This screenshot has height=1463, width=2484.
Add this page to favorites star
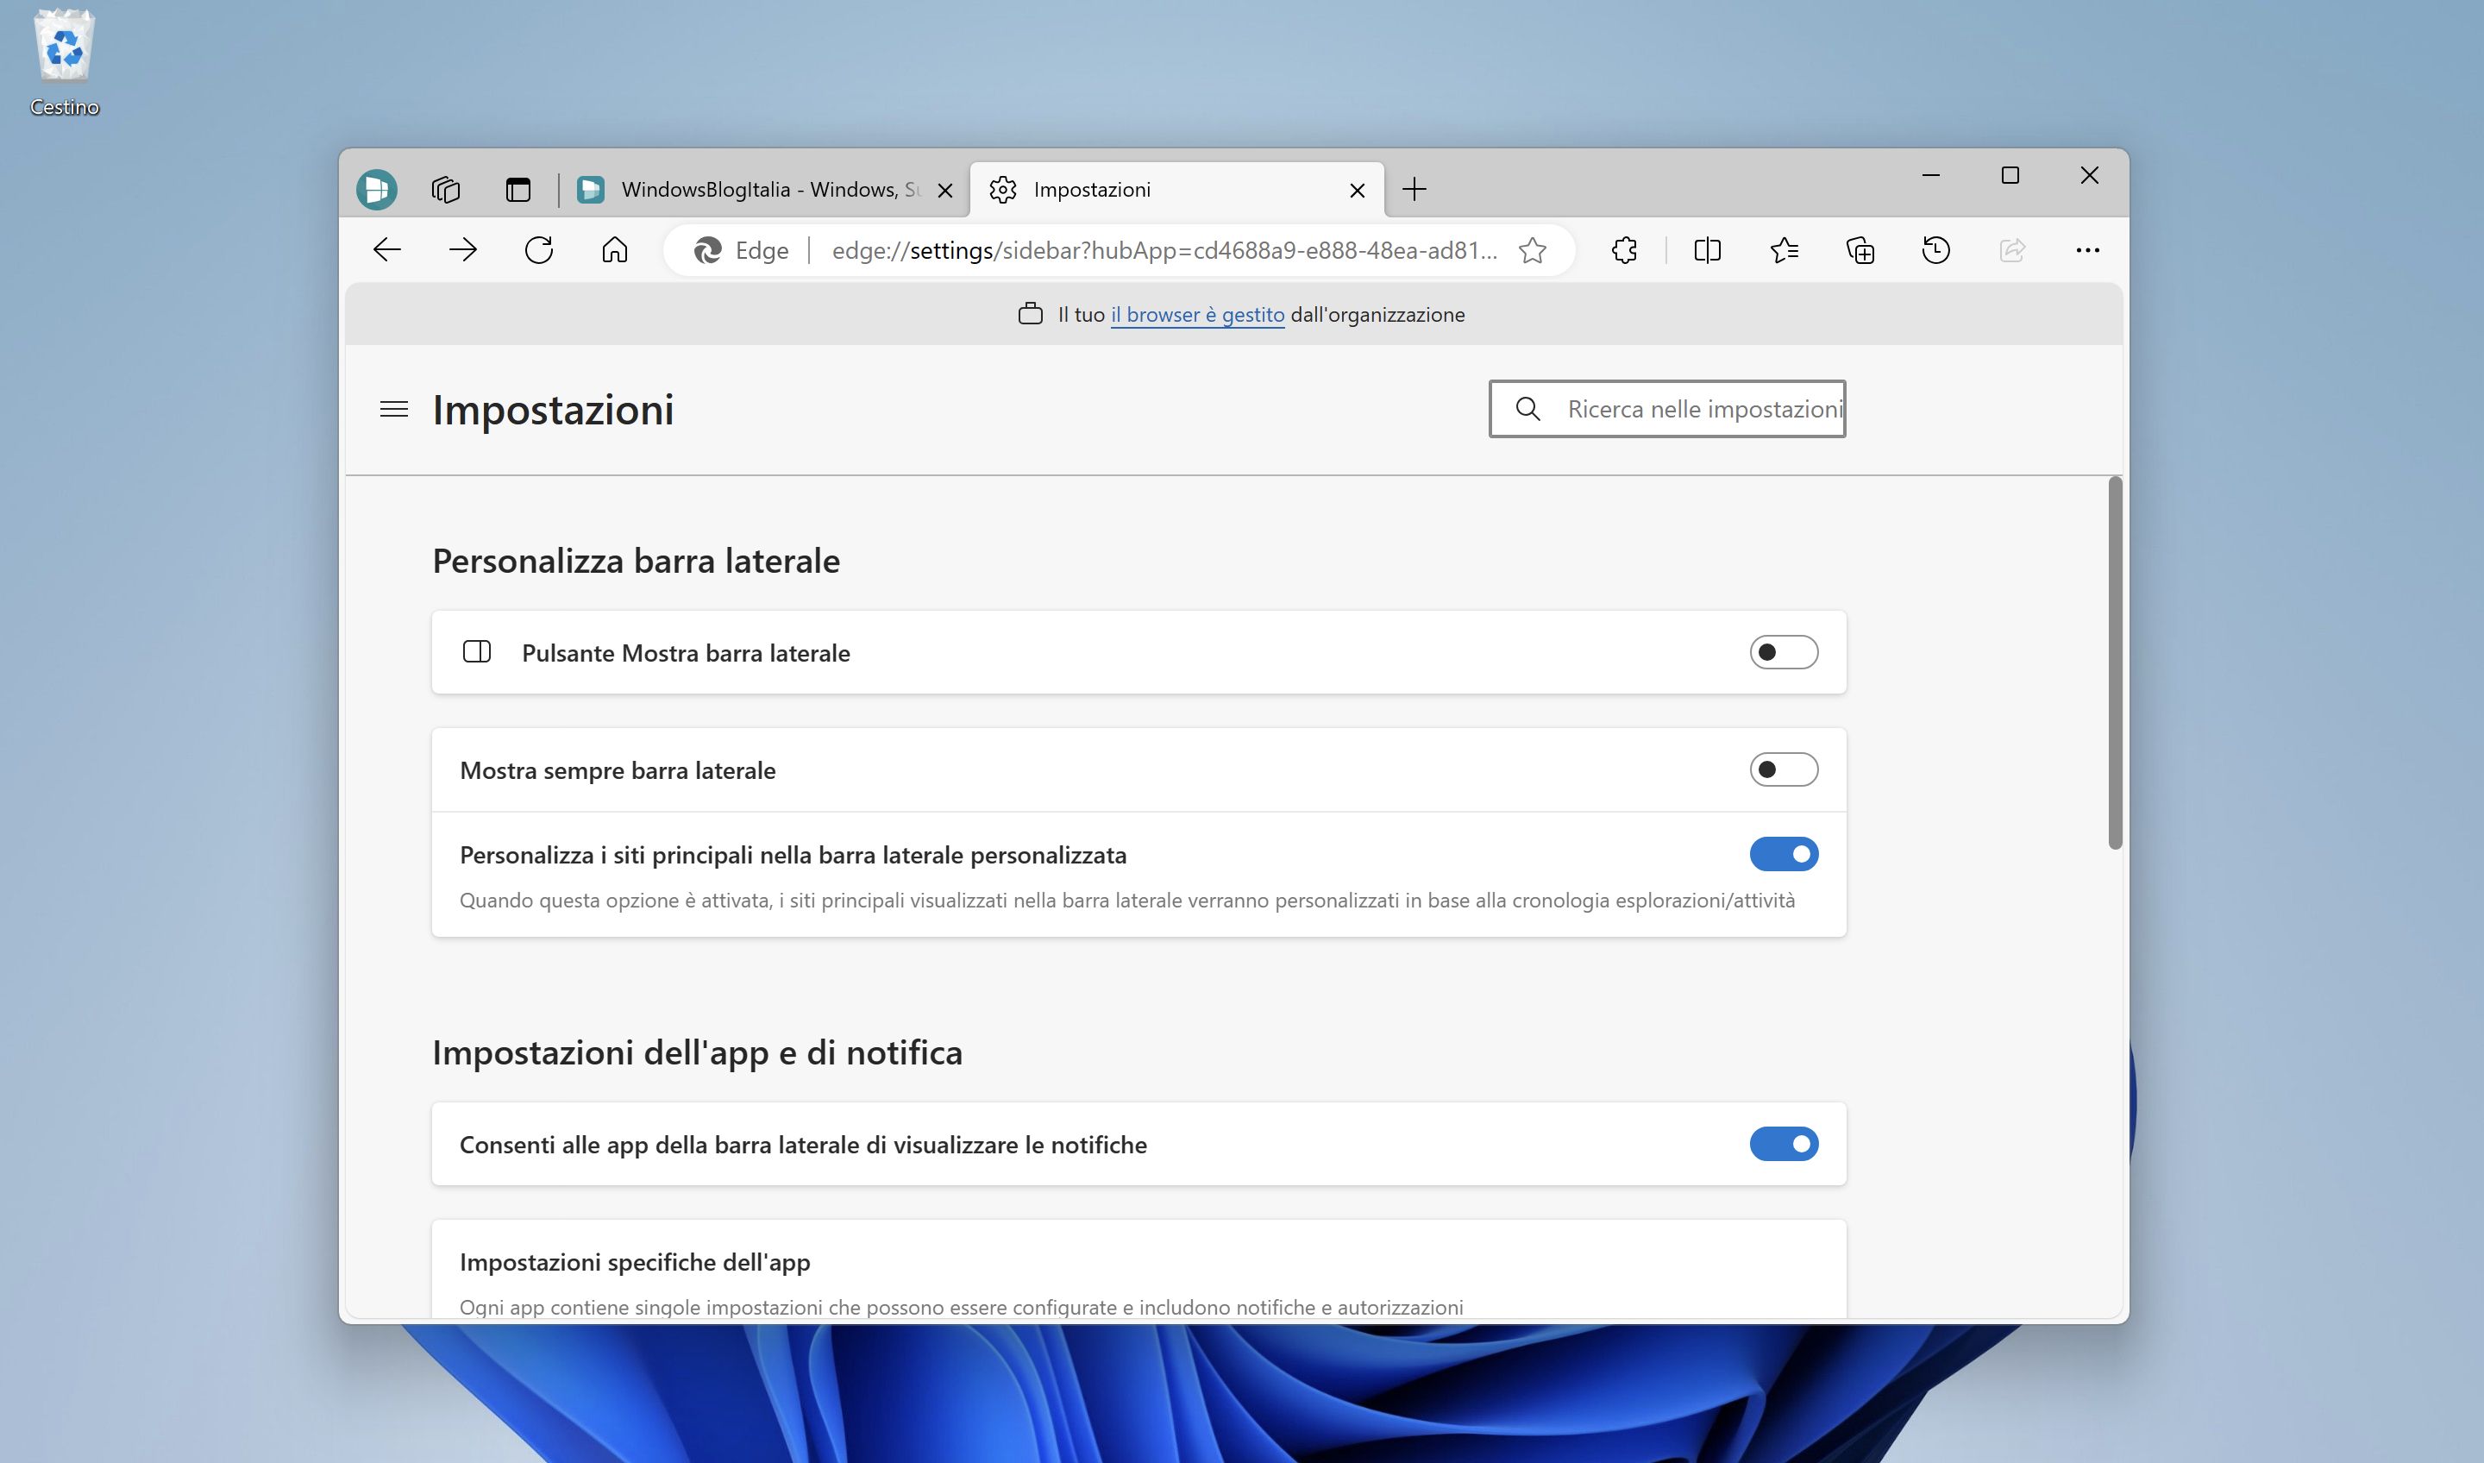[x=1533, y=250]
